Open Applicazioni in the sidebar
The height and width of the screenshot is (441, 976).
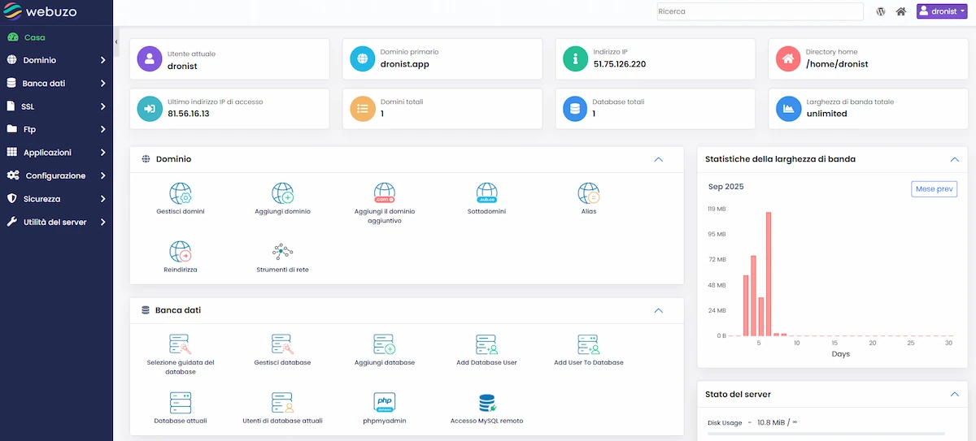click(55, 153)
